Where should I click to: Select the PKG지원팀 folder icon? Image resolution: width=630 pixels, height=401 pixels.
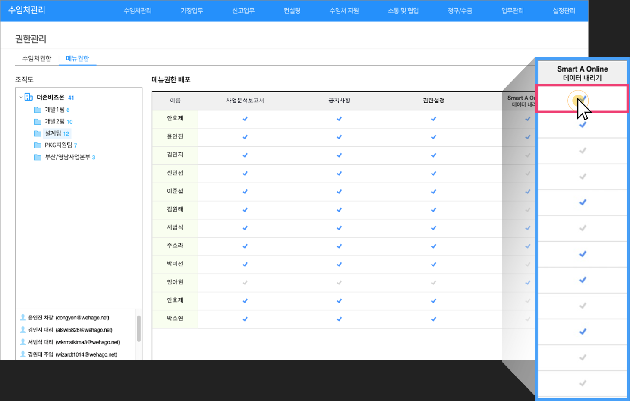[x=38, y=145]
